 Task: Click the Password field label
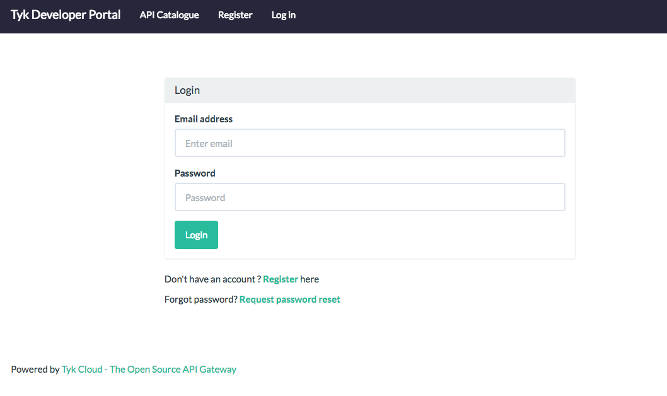(x=194, y=173)
